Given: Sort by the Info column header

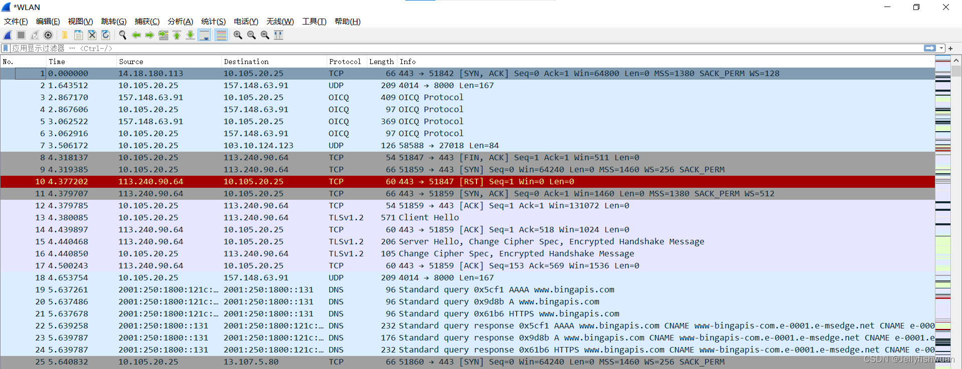Looking at the screenshot, I should click(x=666, y=62).
